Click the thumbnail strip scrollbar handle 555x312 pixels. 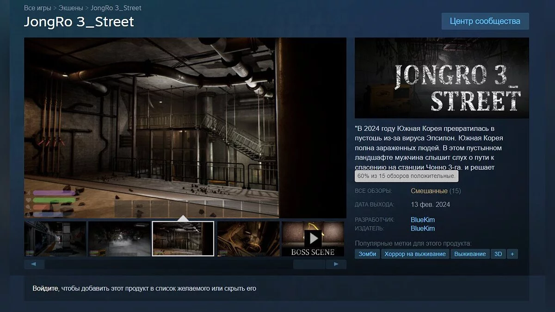(309, 264)
